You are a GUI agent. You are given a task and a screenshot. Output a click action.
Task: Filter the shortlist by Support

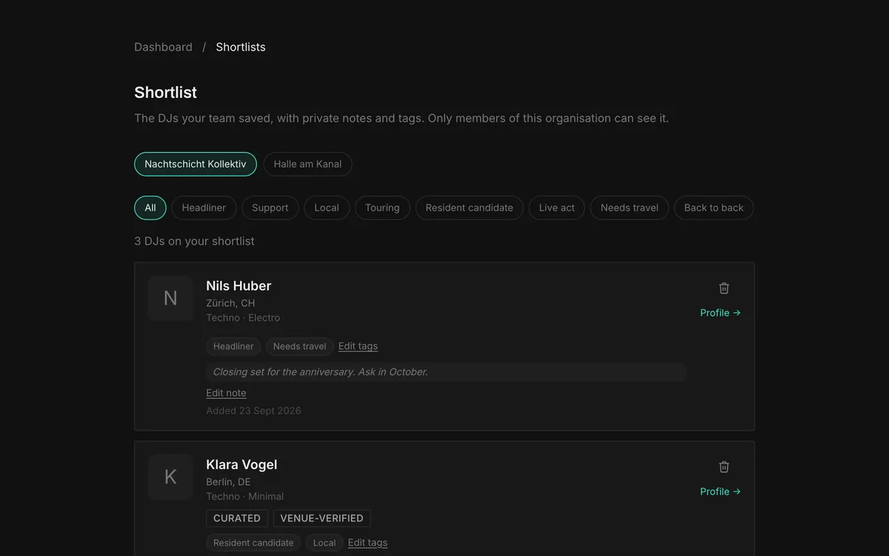pos(270,208)
